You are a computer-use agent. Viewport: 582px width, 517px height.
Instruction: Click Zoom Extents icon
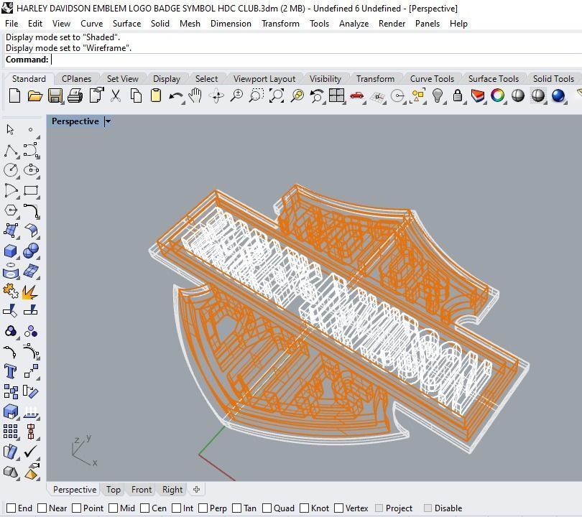coord(277,96)
